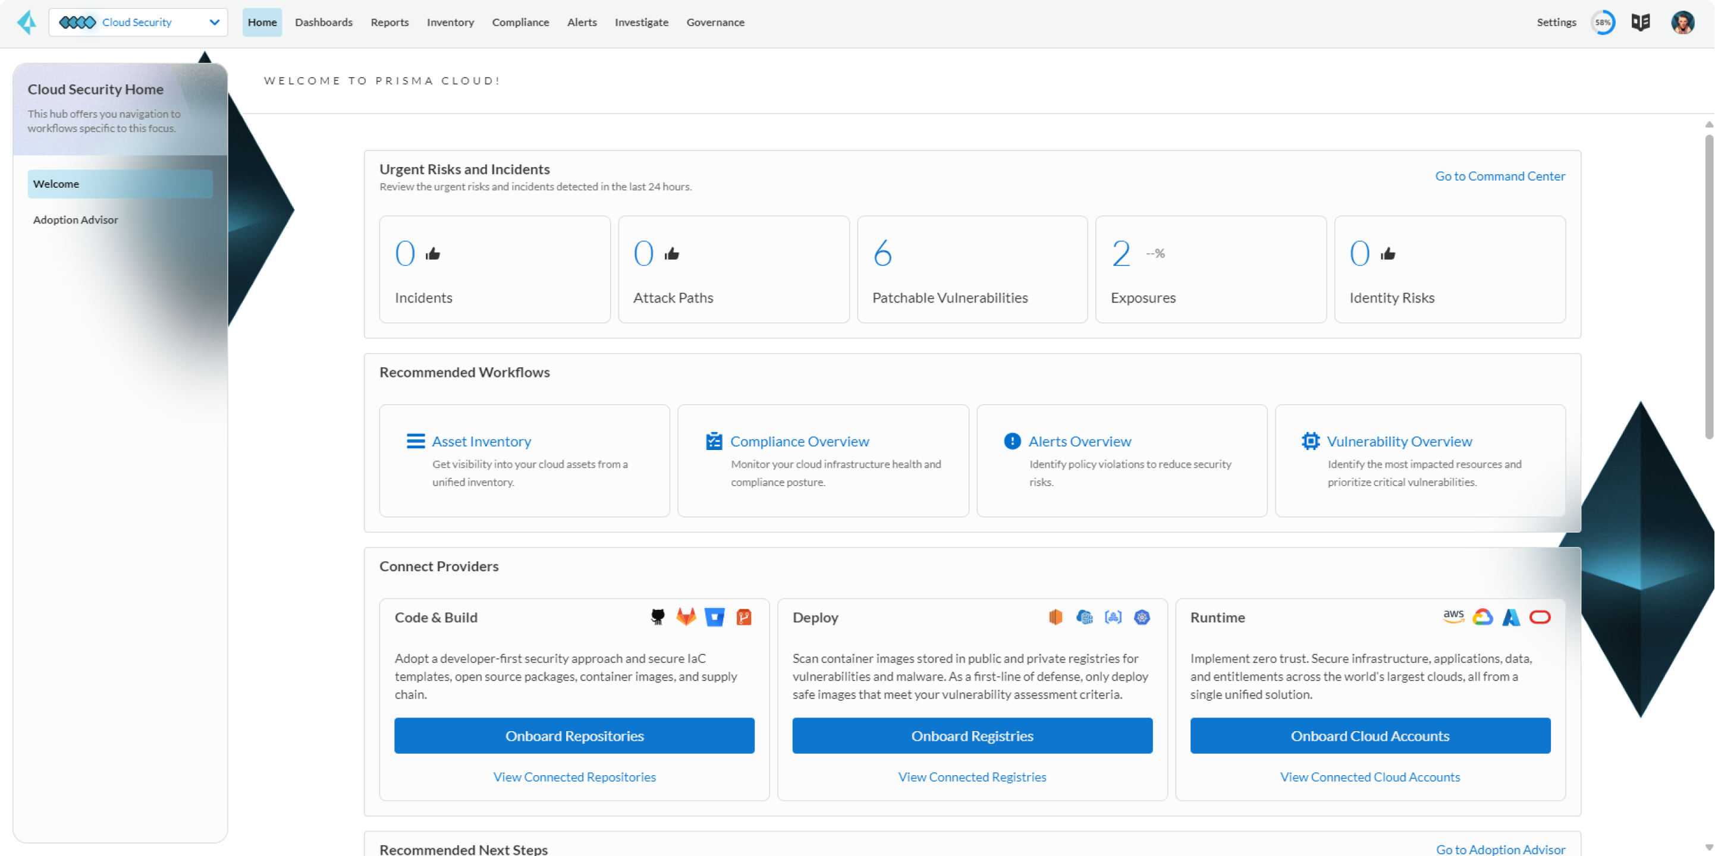Open the documentation book icon

(1641, 22)
